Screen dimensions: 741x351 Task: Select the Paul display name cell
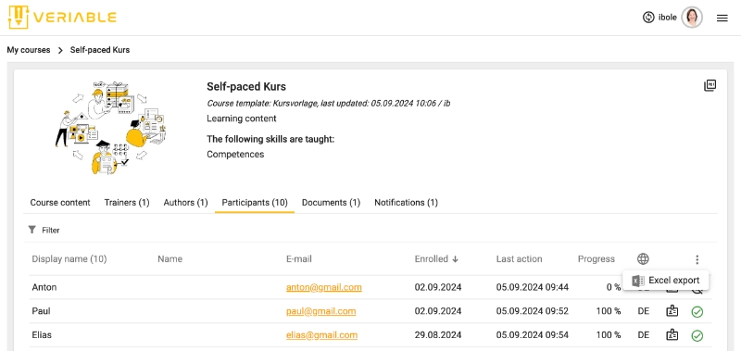point(41,311)
